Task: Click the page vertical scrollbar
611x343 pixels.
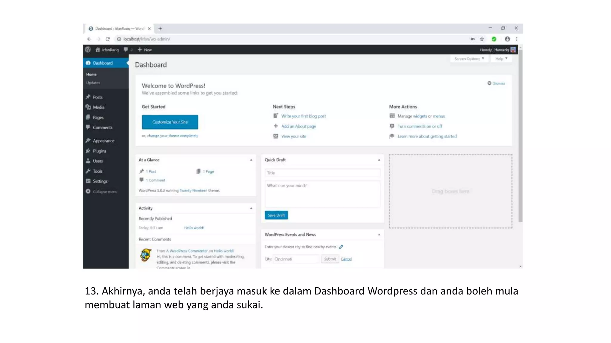Action: [520, 136]
